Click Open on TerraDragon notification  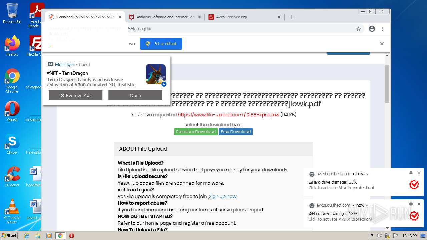click(135, 95)
